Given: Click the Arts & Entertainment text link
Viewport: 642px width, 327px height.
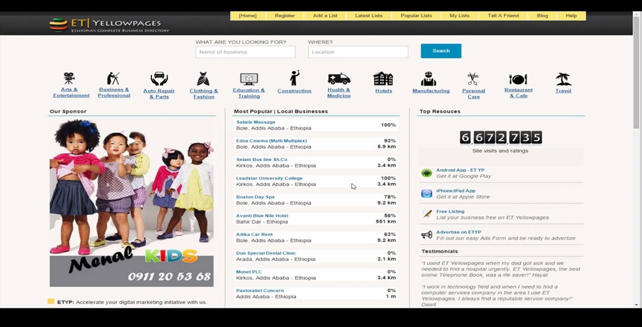Looking at the screenshot, I should [71, 92].
